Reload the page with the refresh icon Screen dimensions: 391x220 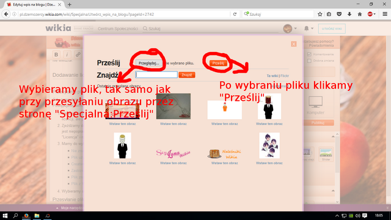[235, 14]
